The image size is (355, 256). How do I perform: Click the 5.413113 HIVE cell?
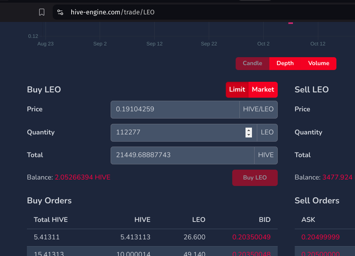point(135,237)
